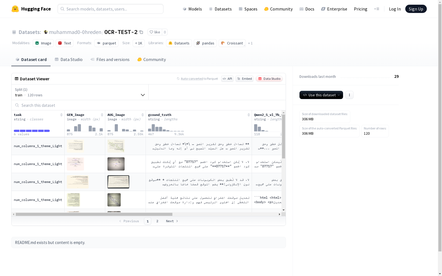442x276 pixels.
Task: Click the task column class histogram bars
Action: point(32,131)
